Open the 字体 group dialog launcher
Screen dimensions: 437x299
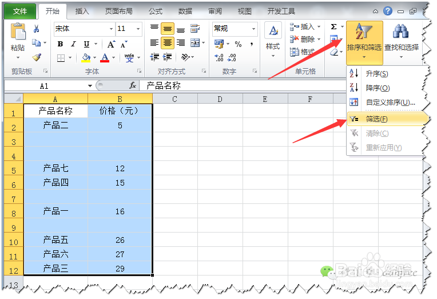point(139,71)
